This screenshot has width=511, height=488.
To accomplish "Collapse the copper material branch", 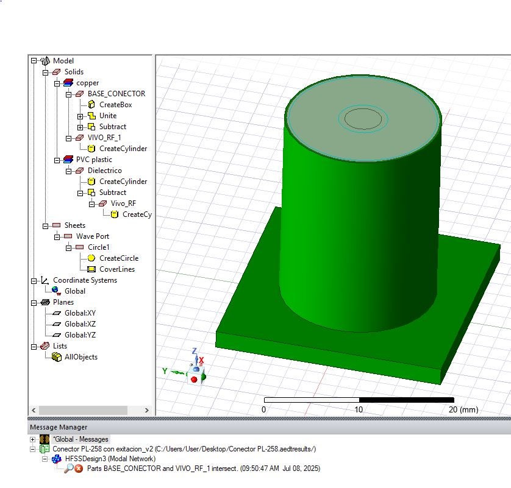I will point(57,83).
